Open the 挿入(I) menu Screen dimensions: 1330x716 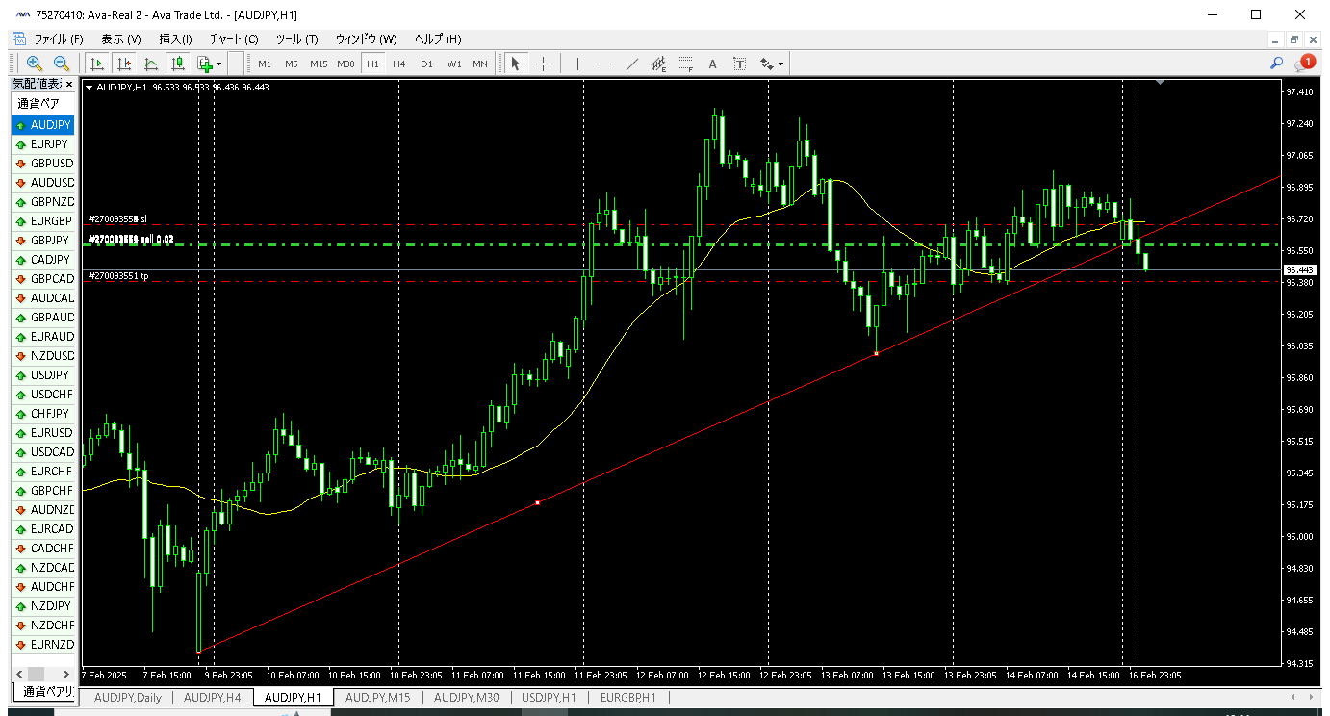(175, 39)
